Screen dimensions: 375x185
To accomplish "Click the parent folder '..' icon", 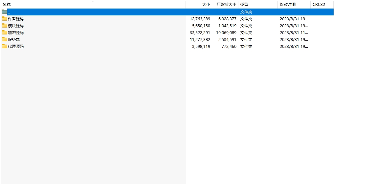I will 5,12.
